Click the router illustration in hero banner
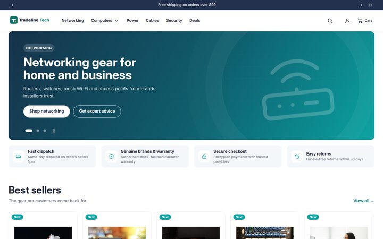The image size is (383, 239). click(298, 90)
